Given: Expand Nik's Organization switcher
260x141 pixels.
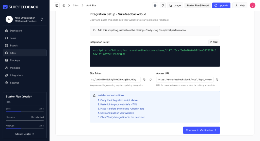Looking at the screenshot, I should point(42,19).
